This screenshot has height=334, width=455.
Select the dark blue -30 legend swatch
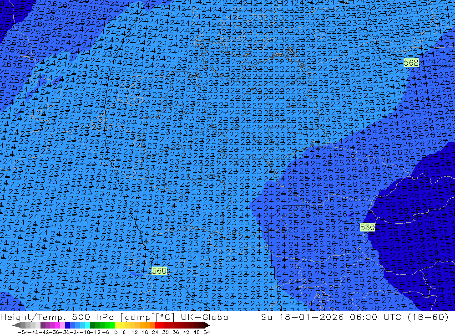[67, 325]
